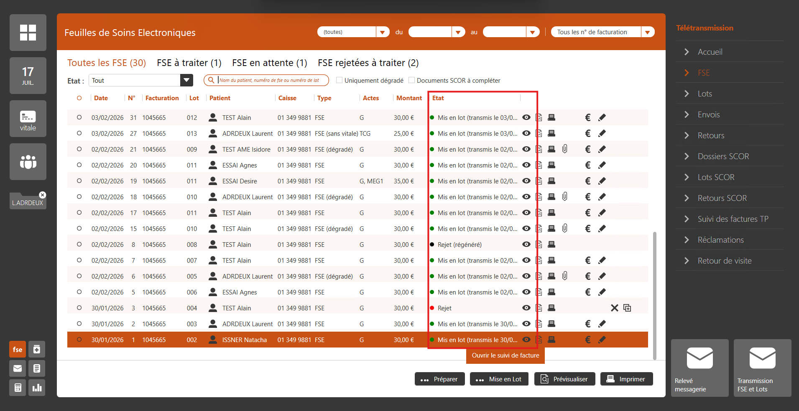Expand Lots in Télétransmission menu
The width and height of the screenshot is (799, 411).
687,94
